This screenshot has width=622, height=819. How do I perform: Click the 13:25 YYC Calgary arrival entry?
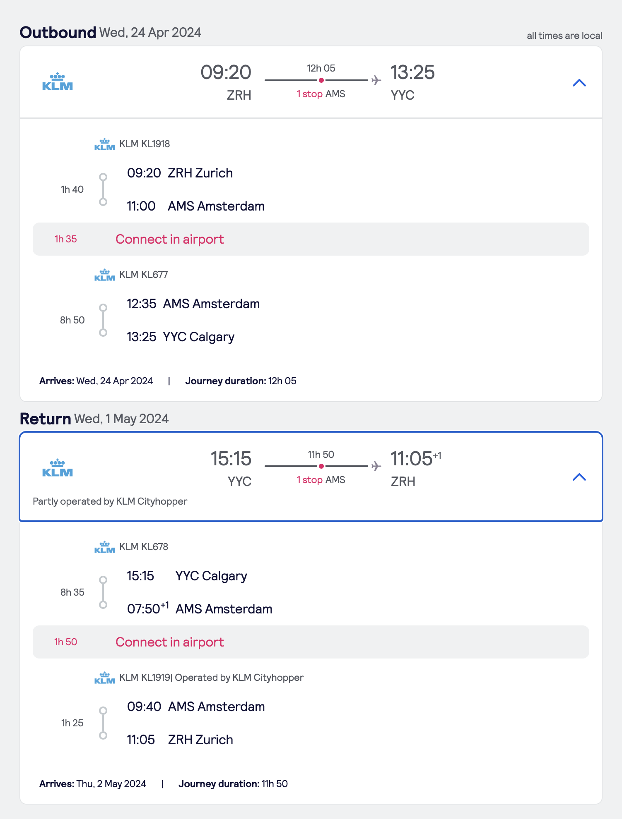click(x=181, y=337)
